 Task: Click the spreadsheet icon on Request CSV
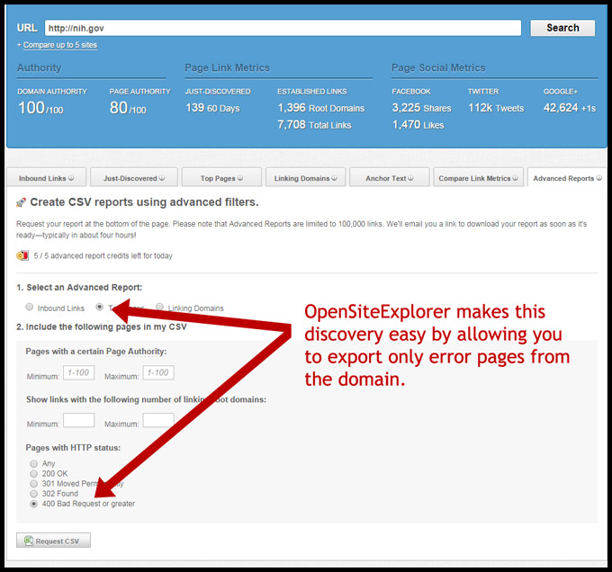pyautogui.click(x=29, y=541)
